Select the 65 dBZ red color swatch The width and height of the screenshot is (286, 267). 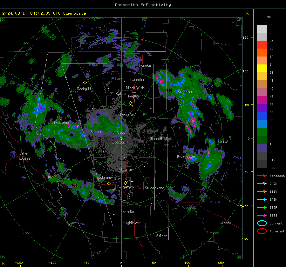click(x=262, y=44)
